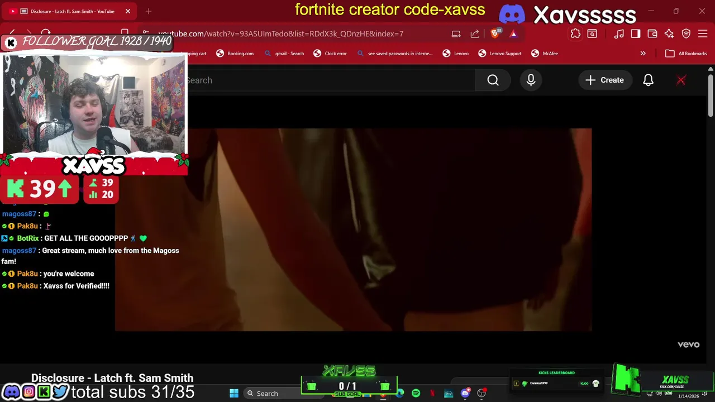Open the Lenovo Support bookmark
Image resolution: width=715 pixels, height=402 pixels.
tap(500, 54)
